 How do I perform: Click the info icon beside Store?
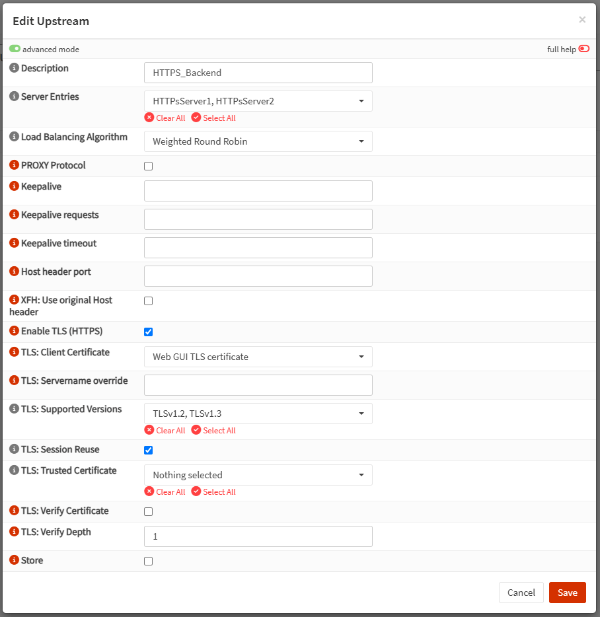coord(13,560)
